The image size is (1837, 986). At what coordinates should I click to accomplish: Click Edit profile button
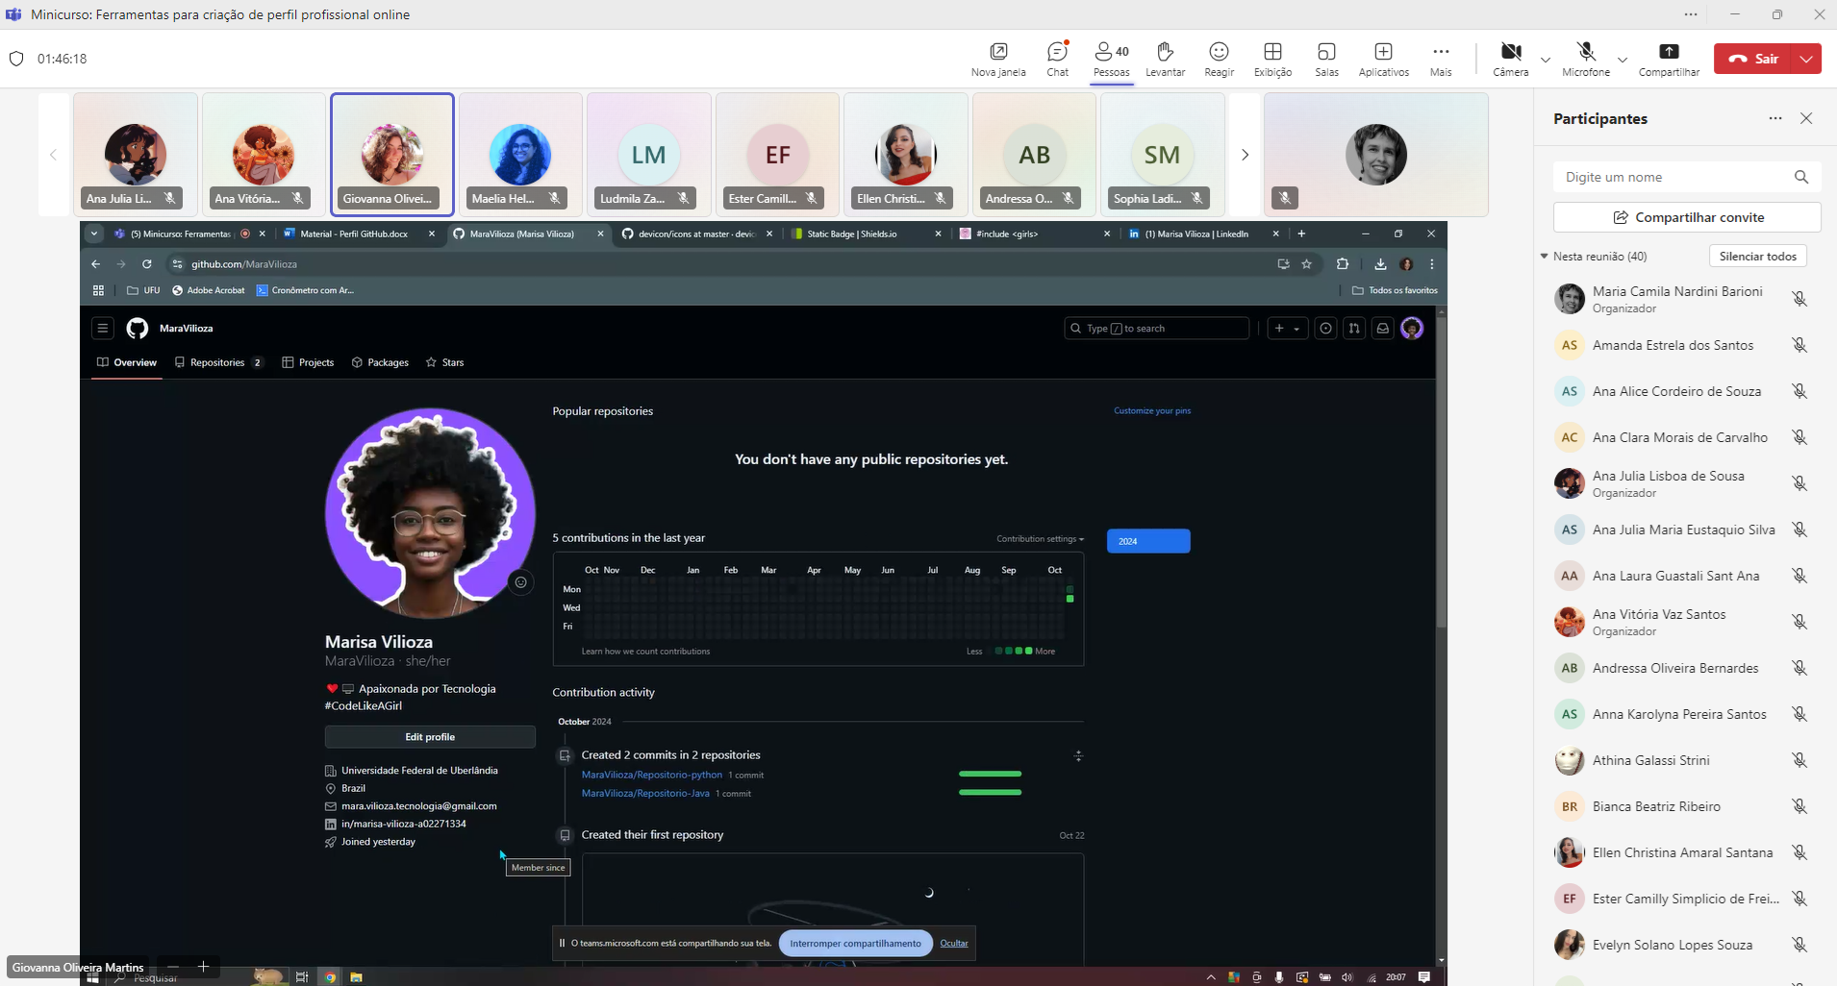click(430, 737)
